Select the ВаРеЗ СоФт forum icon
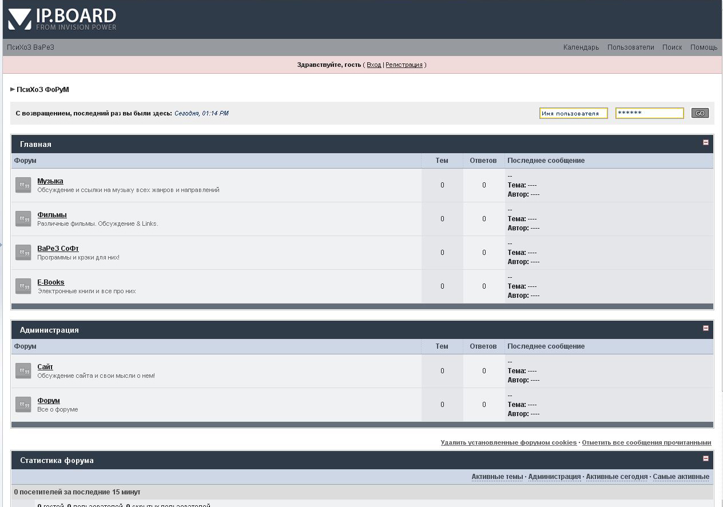This screenshot has height=507, width=723. coord(23,252)
